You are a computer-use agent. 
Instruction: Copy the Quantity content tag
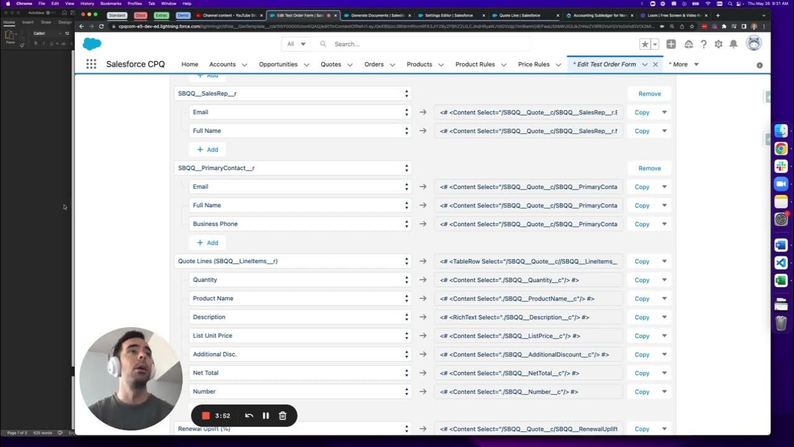642,280
